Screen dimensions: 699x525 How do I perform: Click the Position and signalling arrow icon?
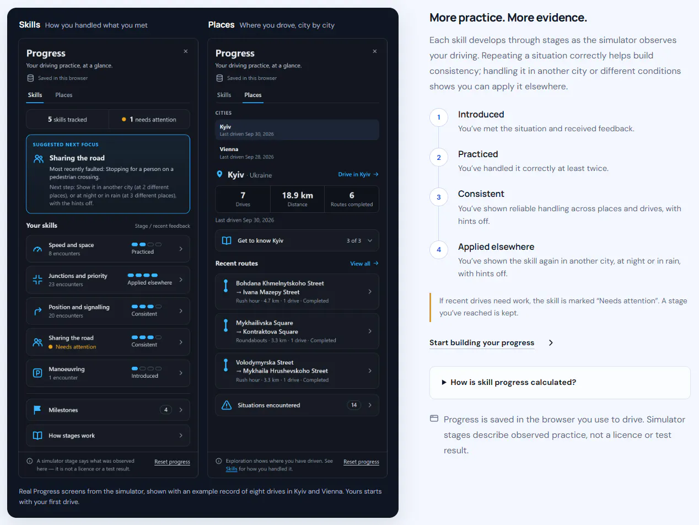(x=37, y=311)
